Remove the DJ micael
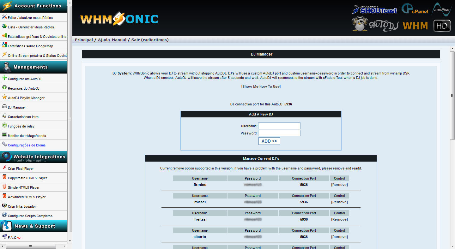 (339, 202)
